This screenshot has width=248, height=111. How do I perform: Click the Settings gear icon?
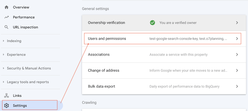6,106
